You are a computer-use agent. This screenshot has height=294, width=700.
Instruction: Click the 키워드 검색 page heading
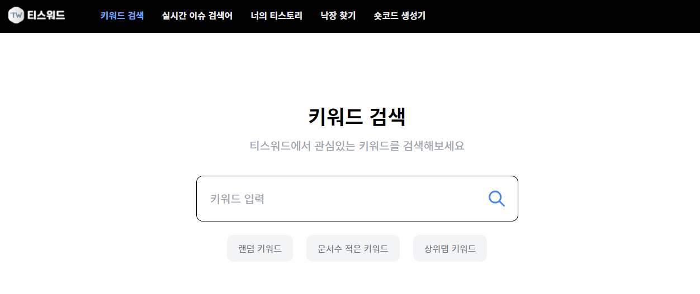coord(357,117)
